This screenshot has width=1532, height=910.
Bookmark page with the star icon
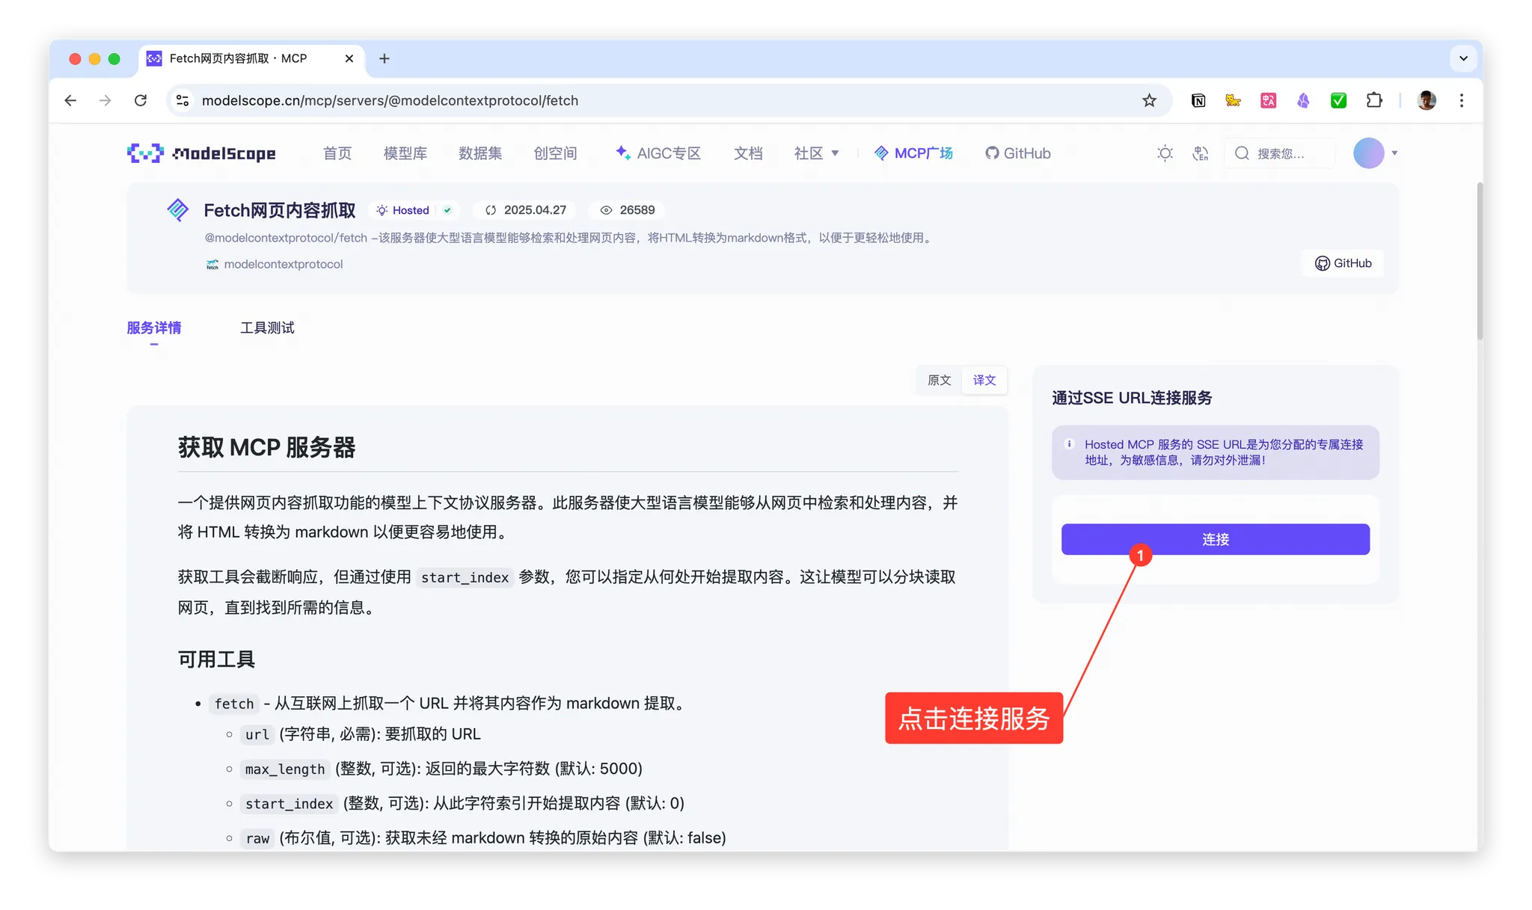(1149, 100)
